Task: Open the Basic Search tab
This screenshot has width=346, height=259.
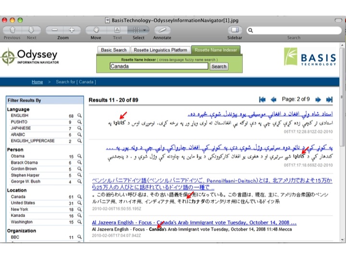Action: 113,50
